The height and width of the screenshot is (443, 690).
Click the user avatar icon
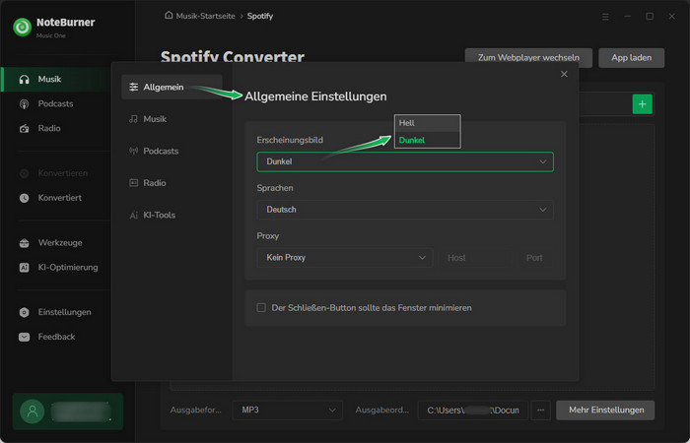33,411
